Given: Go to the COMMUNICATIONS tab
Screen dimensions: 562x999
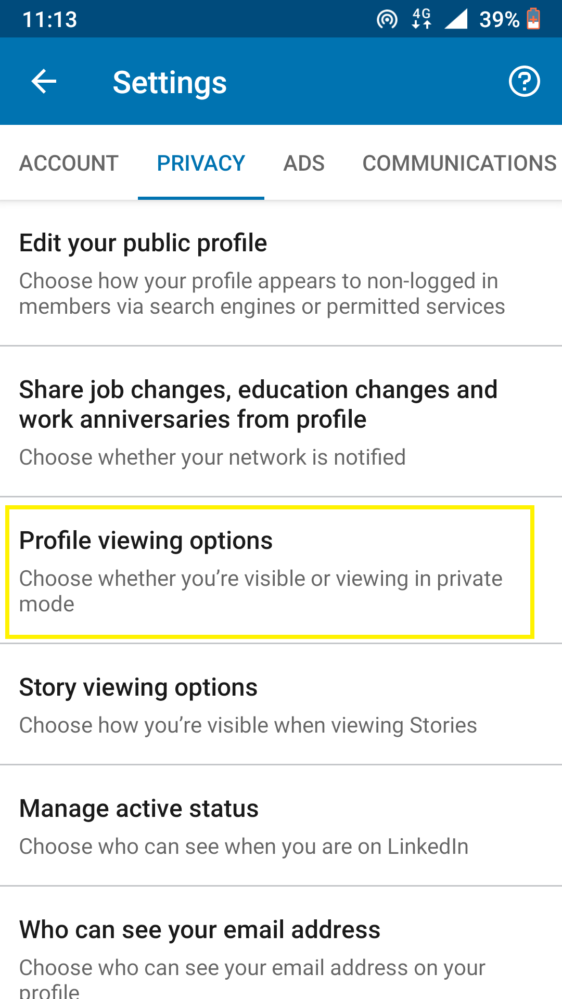Looking at the screenshot, I should click(x=459, y=163).
